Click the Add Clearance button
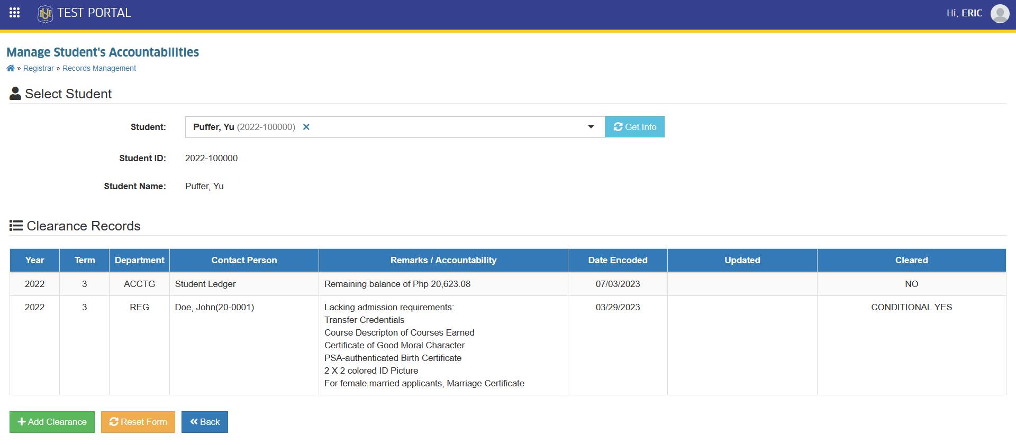 tap(52, 422)
